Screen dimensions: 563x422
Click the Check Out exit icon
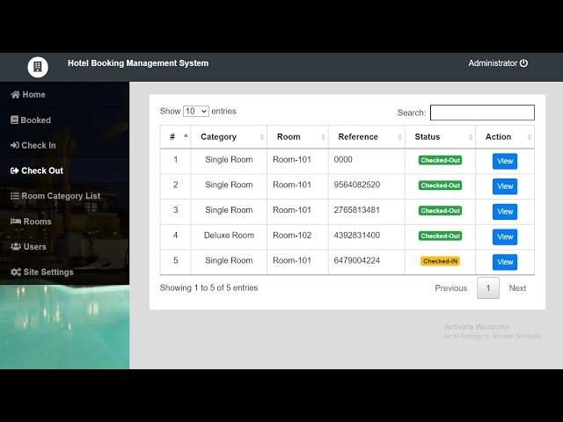15,171
